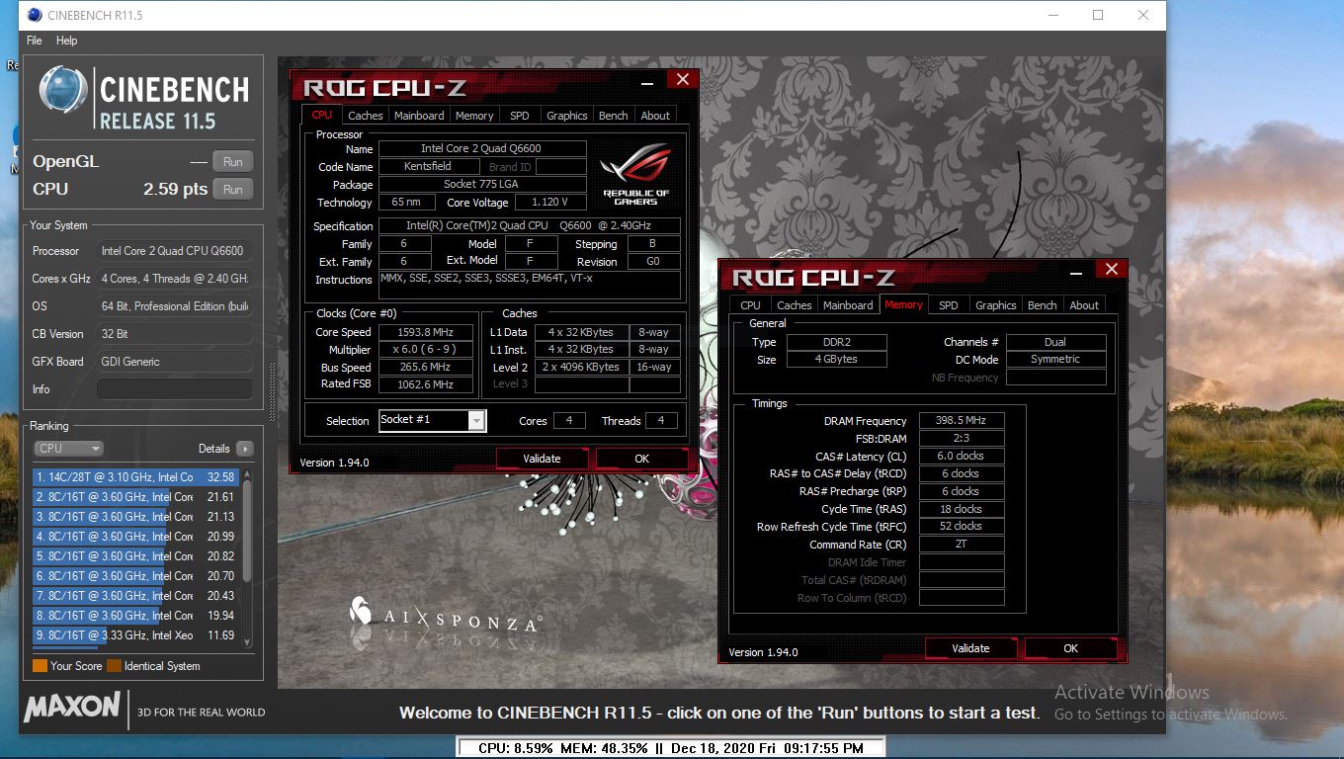Click OK in the Memory CPU-Z window
Image resolution: width=1344 pixels, height=759 pixels.
click(1071, 648)
